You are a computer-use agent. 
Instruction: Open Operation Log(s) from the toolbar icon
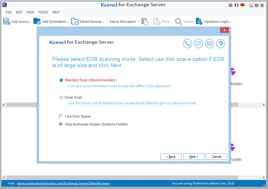coord(199,22)
